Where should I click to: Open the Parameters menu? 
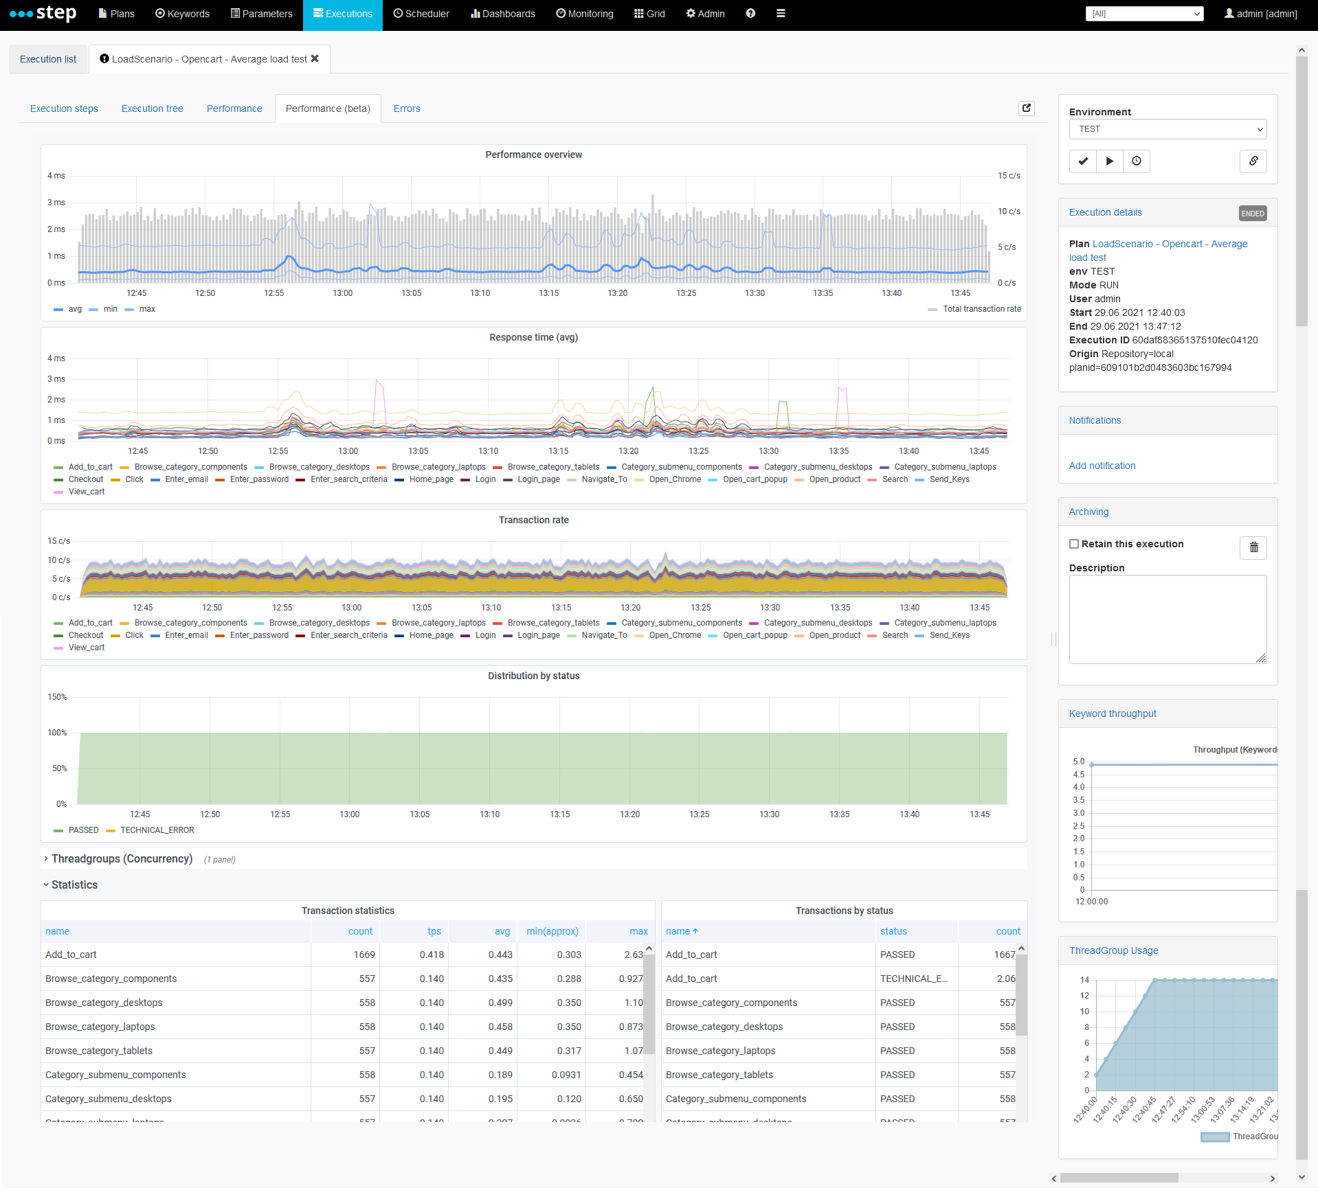click(x=261, y=14)
